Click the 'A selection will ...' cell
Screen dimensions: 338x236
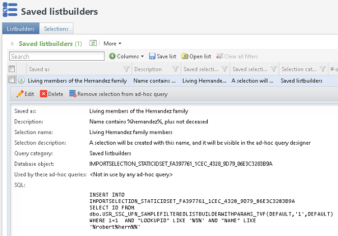pyautogui.click(x=252, y=81)
